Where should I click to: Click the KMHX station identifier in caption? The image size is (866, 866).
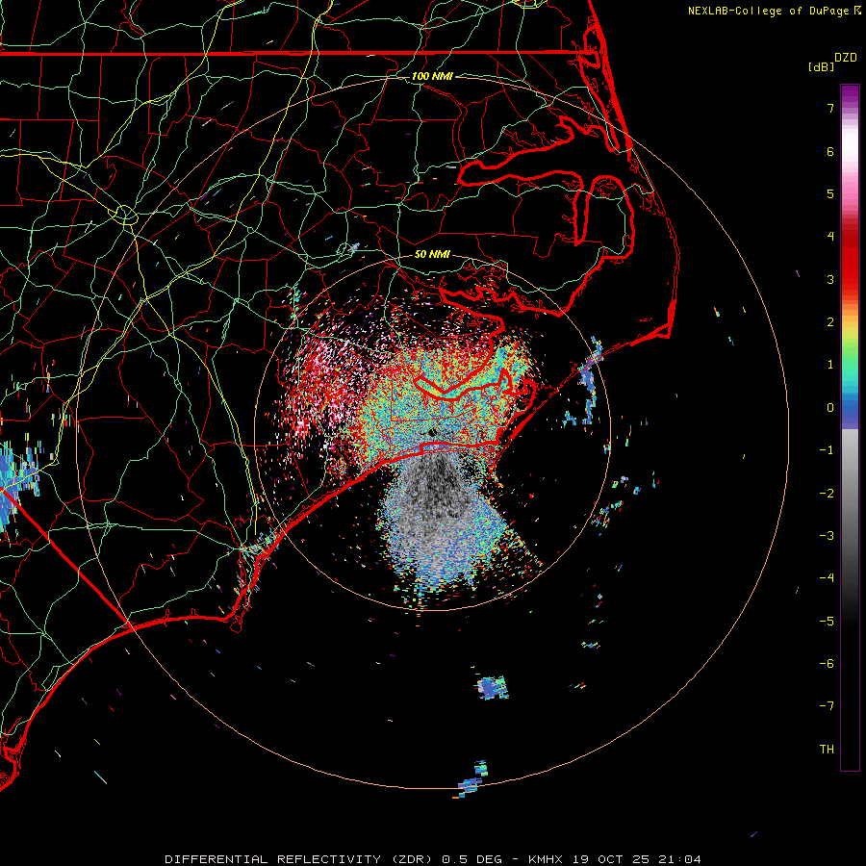click(547, 859)
